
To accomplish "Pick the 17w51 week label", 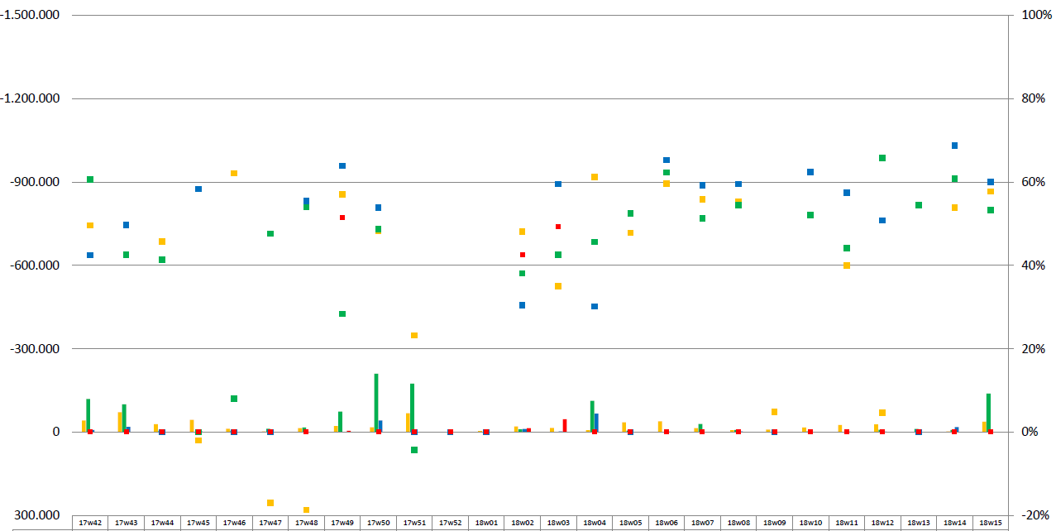I will (414, 523).
